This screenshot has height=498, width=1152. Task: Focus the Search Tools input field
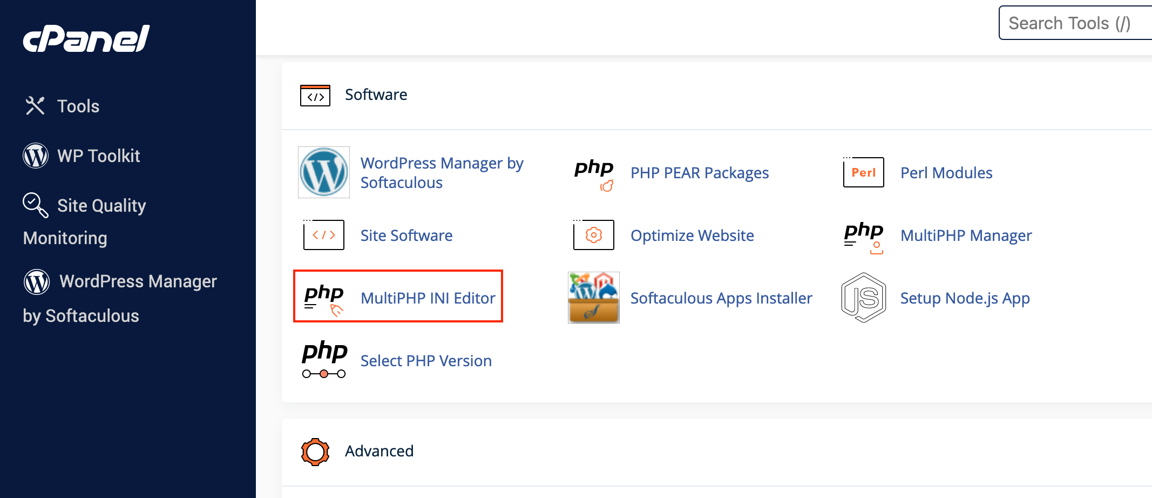pos(1075,23)
